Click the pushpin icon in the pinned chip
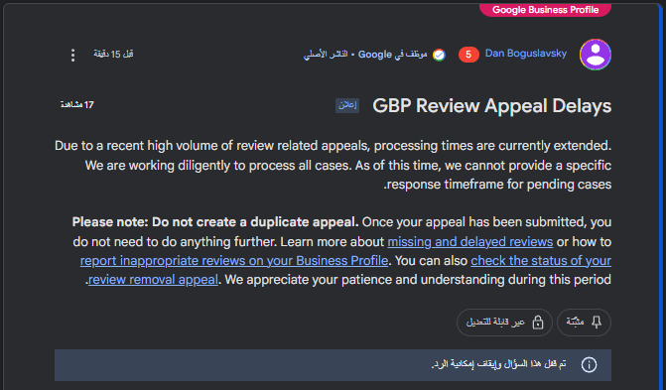 coord(597,323)
